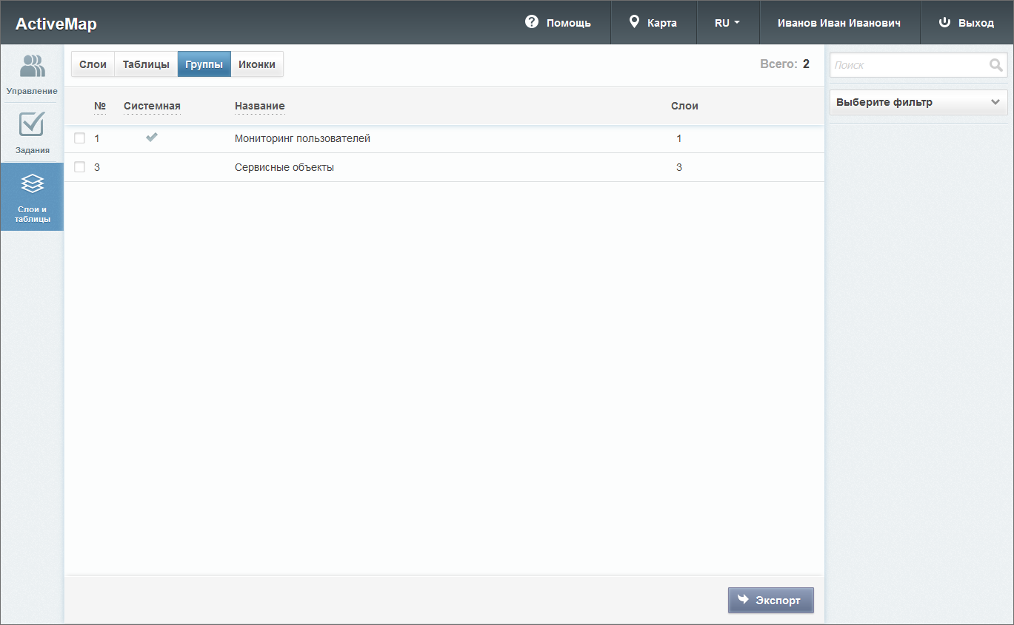
Task: Click the ActiveMap logo title
Action: tap(56, 24)
